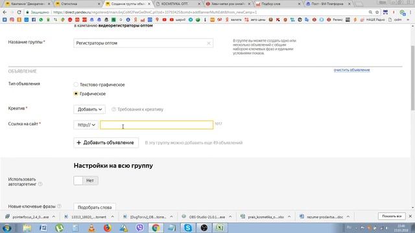The width and height of the screenshot is (415, 233).
Task: Click the Chrome menu three-dots icon
Action: (x=410, y=12)
